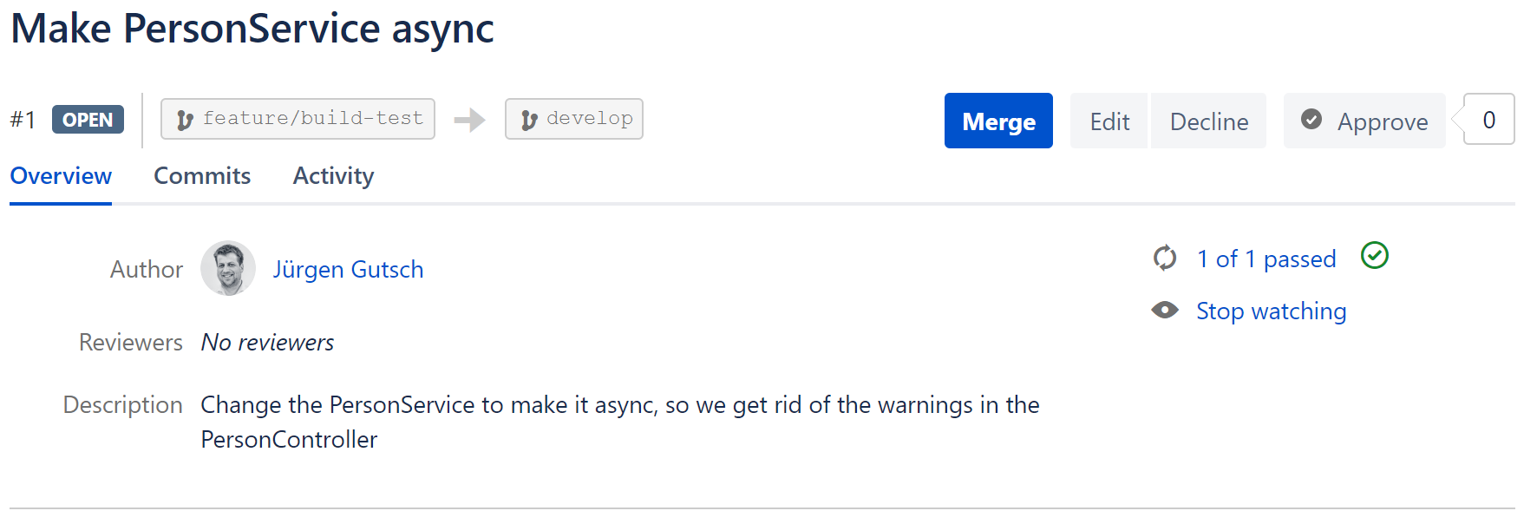
Task: Click the Stop watching link
Action: (1271, 311)
